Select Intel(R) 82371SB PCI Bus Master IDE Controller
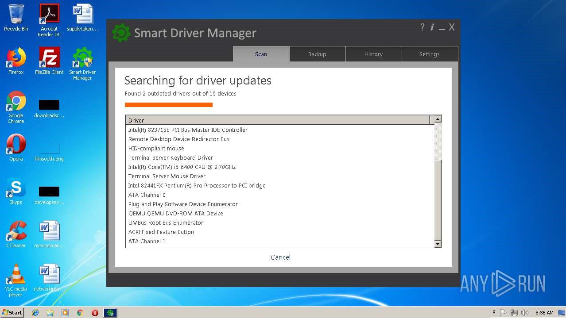 pos(280,130)
